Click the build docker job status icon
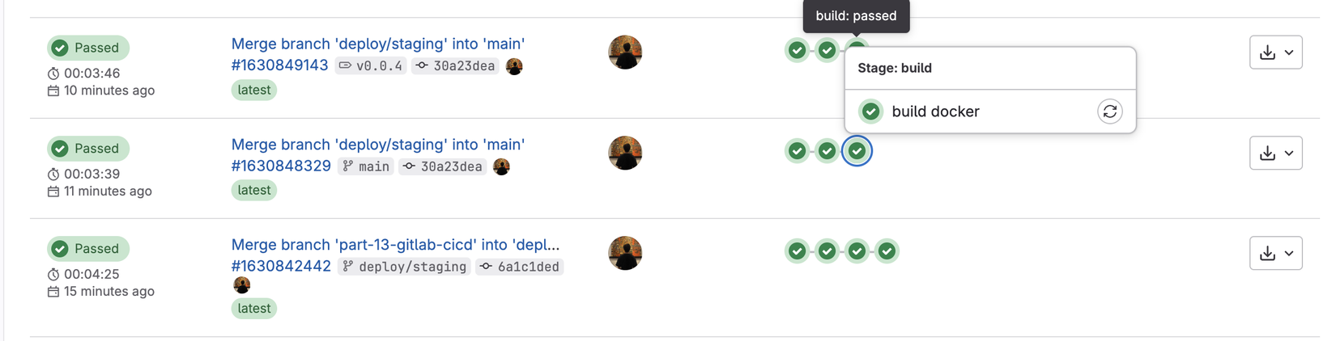 (x=870, y=112)
